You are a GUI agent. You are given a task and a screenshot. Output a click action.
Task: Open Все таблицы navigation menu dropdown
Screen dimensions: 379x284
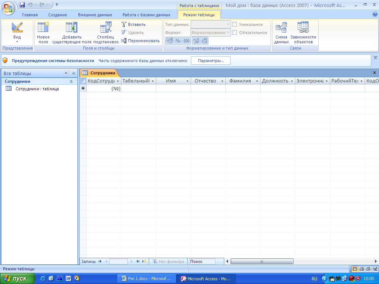[x=66, y=73]
